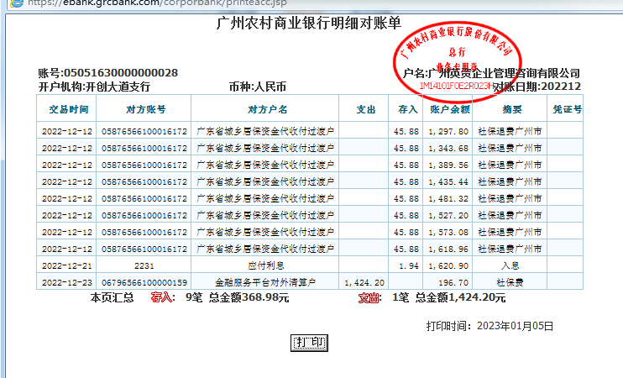Click the red circular bank stamp
Screen dimensions: 623x378
tap(446, 54)
